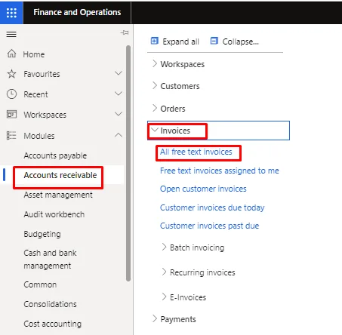
Task: Pin the navigation pane open
Action: point(125,32)
